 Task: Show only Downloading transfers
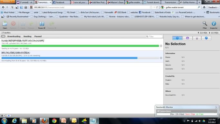(x=14, y=36)
